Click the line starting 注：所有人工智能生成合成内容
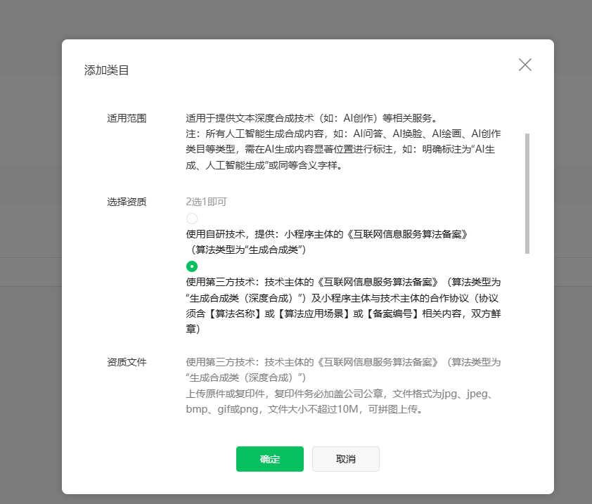Image resolution: width=592 pixels, height=504 pixels. (344, 134)
